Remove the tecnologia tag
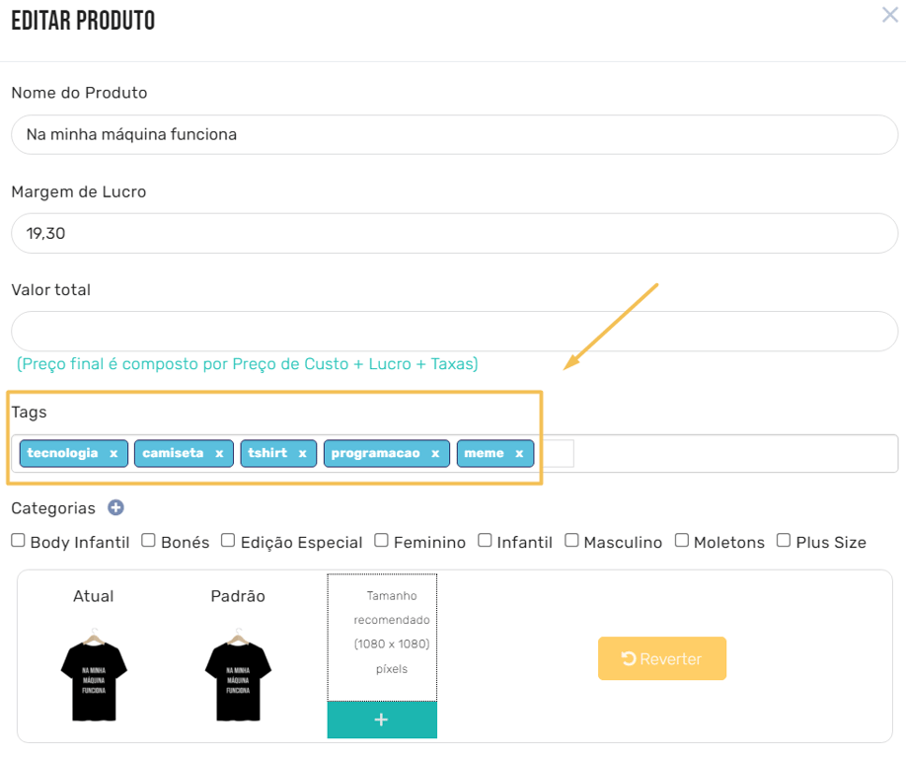This screenshot has height=758, width=906. (x=113, y=454)
